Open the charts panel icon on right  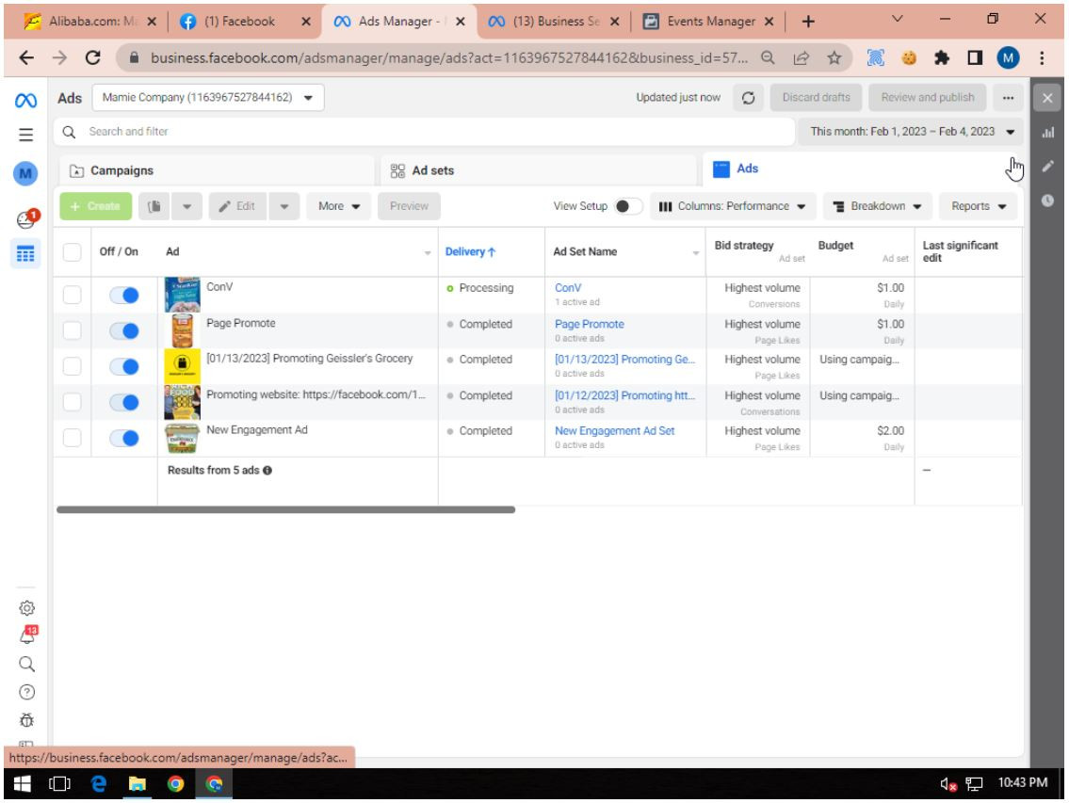(x=1048, y=132)
